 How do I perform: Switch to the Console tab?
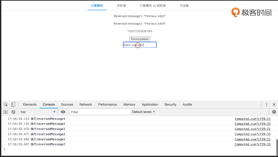(x=49, y=104)
